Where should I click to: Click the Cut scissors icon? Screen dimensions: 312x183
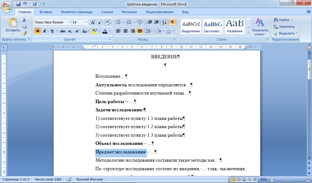coord(24,20)
